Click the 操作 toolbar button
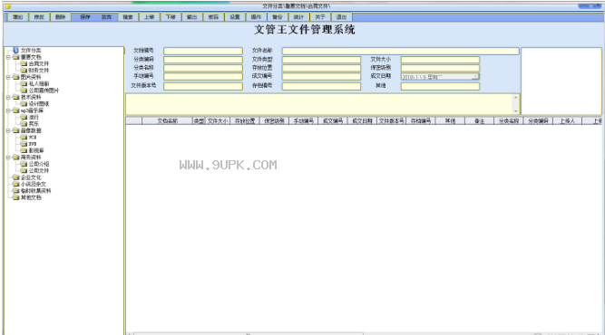The width and height of the screenshot is (605, 335). (x=256, y=17)
